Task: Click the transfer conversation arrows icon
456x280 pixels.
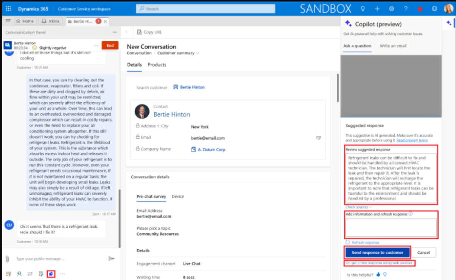Action: (30, 274)
